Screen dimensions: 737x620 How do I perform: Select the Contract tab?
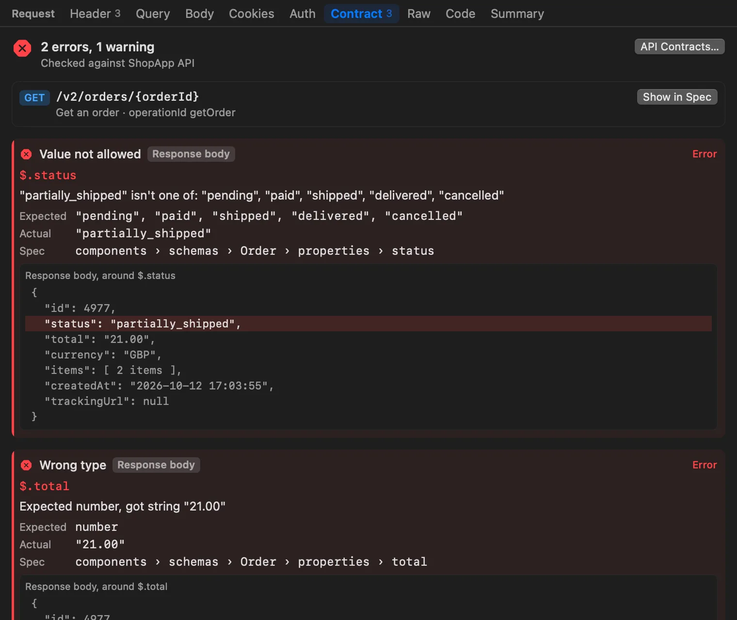(x=361, y=14)
